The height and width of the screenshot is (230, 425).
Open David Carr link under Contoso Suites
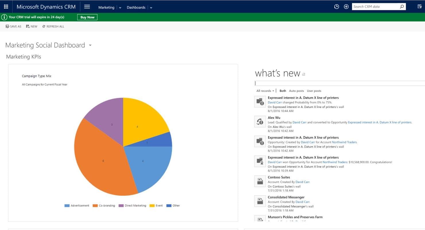point(303,182)
